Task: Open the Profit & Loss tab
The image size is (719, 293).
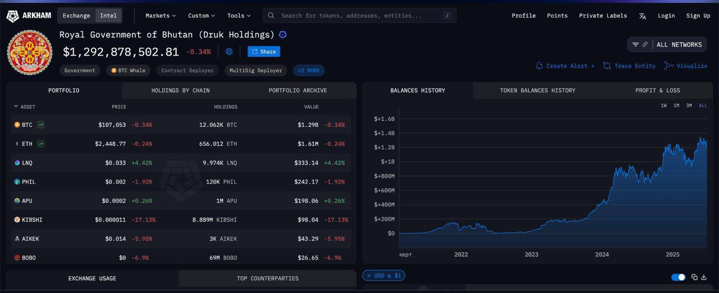Action: tap(657, 90)
